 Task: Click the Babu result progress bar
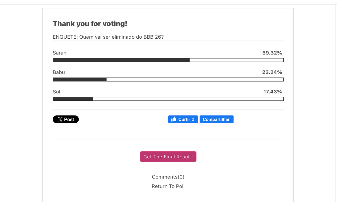coord(168,79)
